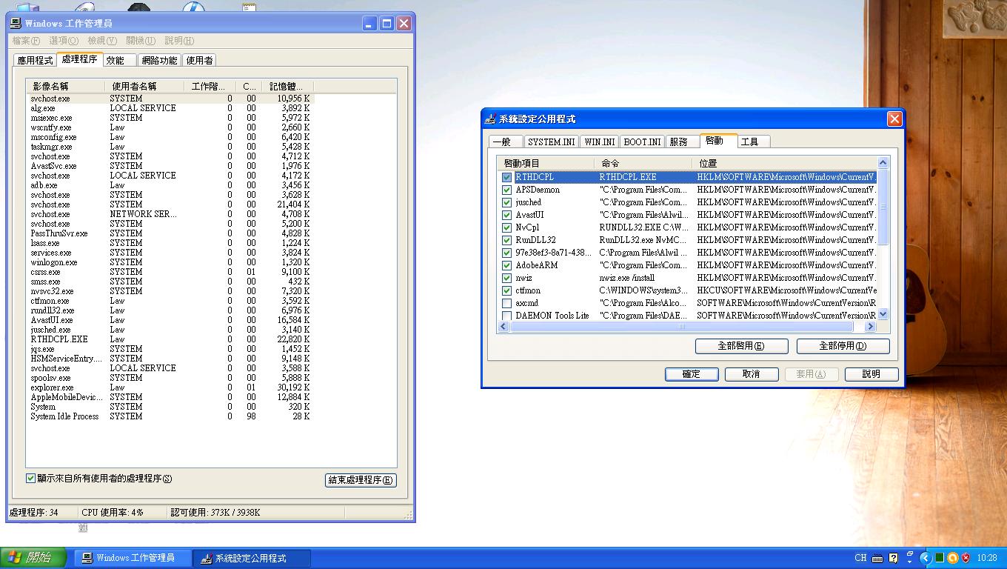Uncheck the APSDaemon startup item
Image resolution: width=1007 pixels, height=569 pixels.
pos(506,190)
